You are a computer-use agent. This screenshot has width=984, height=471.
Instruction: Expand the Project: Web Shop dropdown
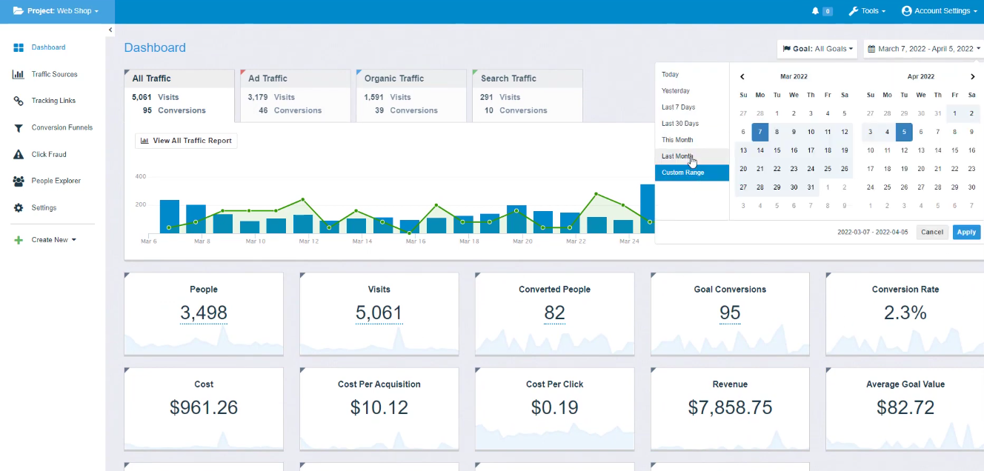click(x=56, y=11)
